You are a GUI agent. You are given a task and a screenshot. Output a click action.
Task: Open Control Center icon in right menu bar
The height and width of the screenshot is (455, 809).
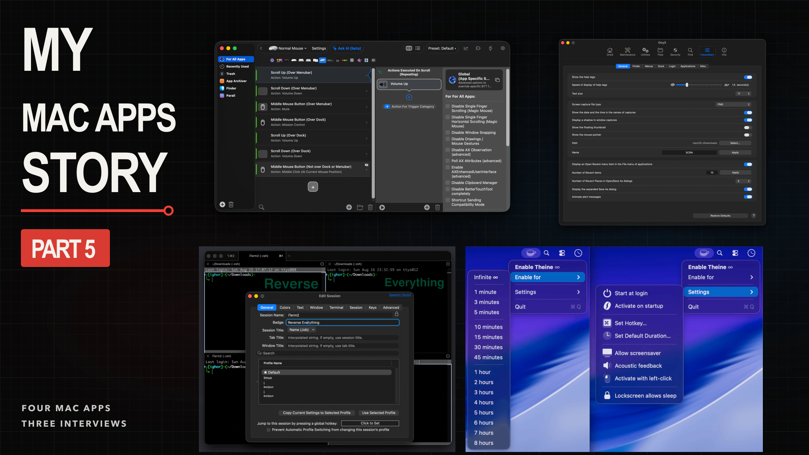[x=735, y=253]
